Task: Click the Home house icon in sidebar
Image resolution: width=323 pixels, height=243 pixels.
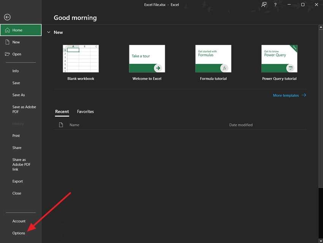Action: pyautogui.click(x=8, y=30)
